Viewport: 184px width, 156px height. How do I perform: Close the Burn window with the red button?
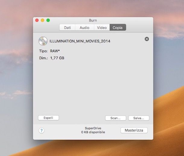37,20
